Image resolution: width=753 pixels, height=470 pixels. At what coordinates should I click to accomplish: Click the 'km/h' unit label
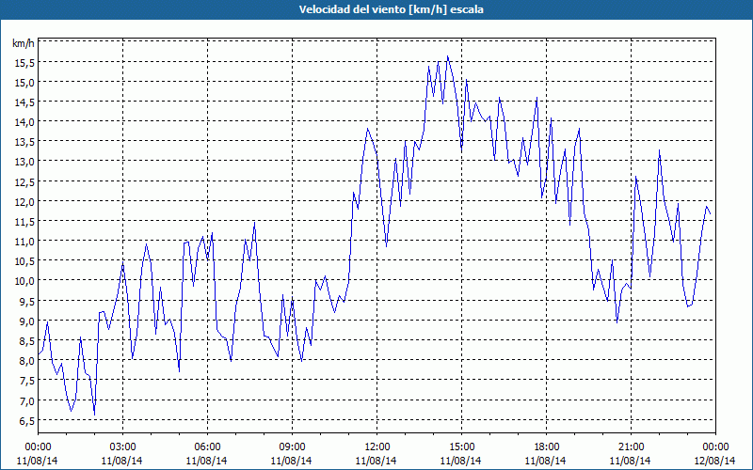(24, 43)
